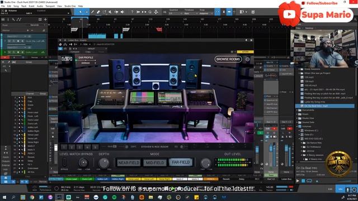Select preset slot 1 in VSX
The image size is (358, 201).
click(64, 147)
